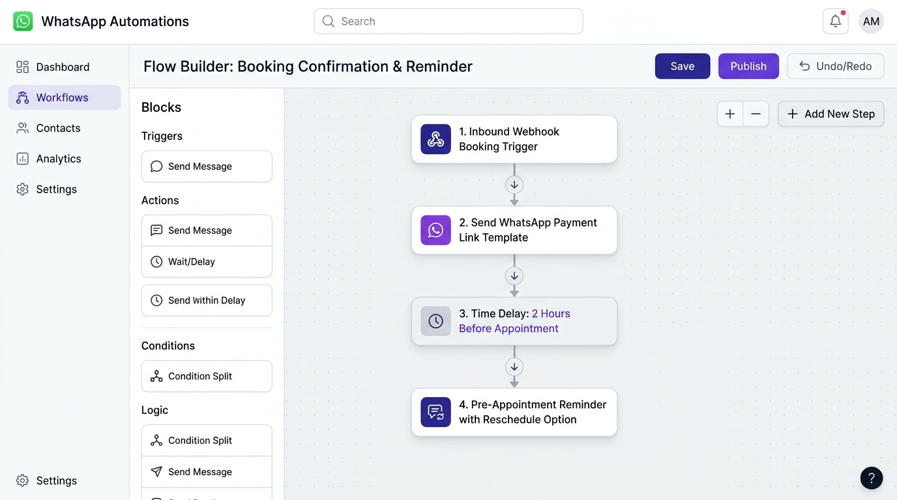Open the notifications bell
Screen dimensions: 897x500
pyautogui.click(x=836, y=21)
